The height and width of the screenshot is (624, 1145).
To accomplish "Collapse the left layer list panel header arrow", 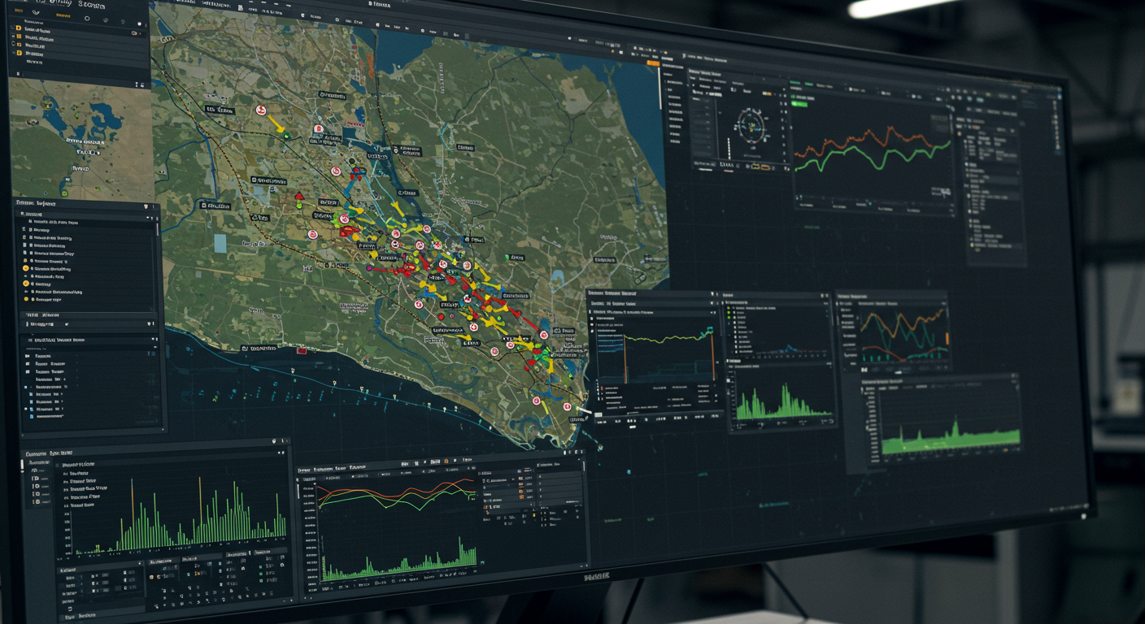I will [x=146, y=207].
